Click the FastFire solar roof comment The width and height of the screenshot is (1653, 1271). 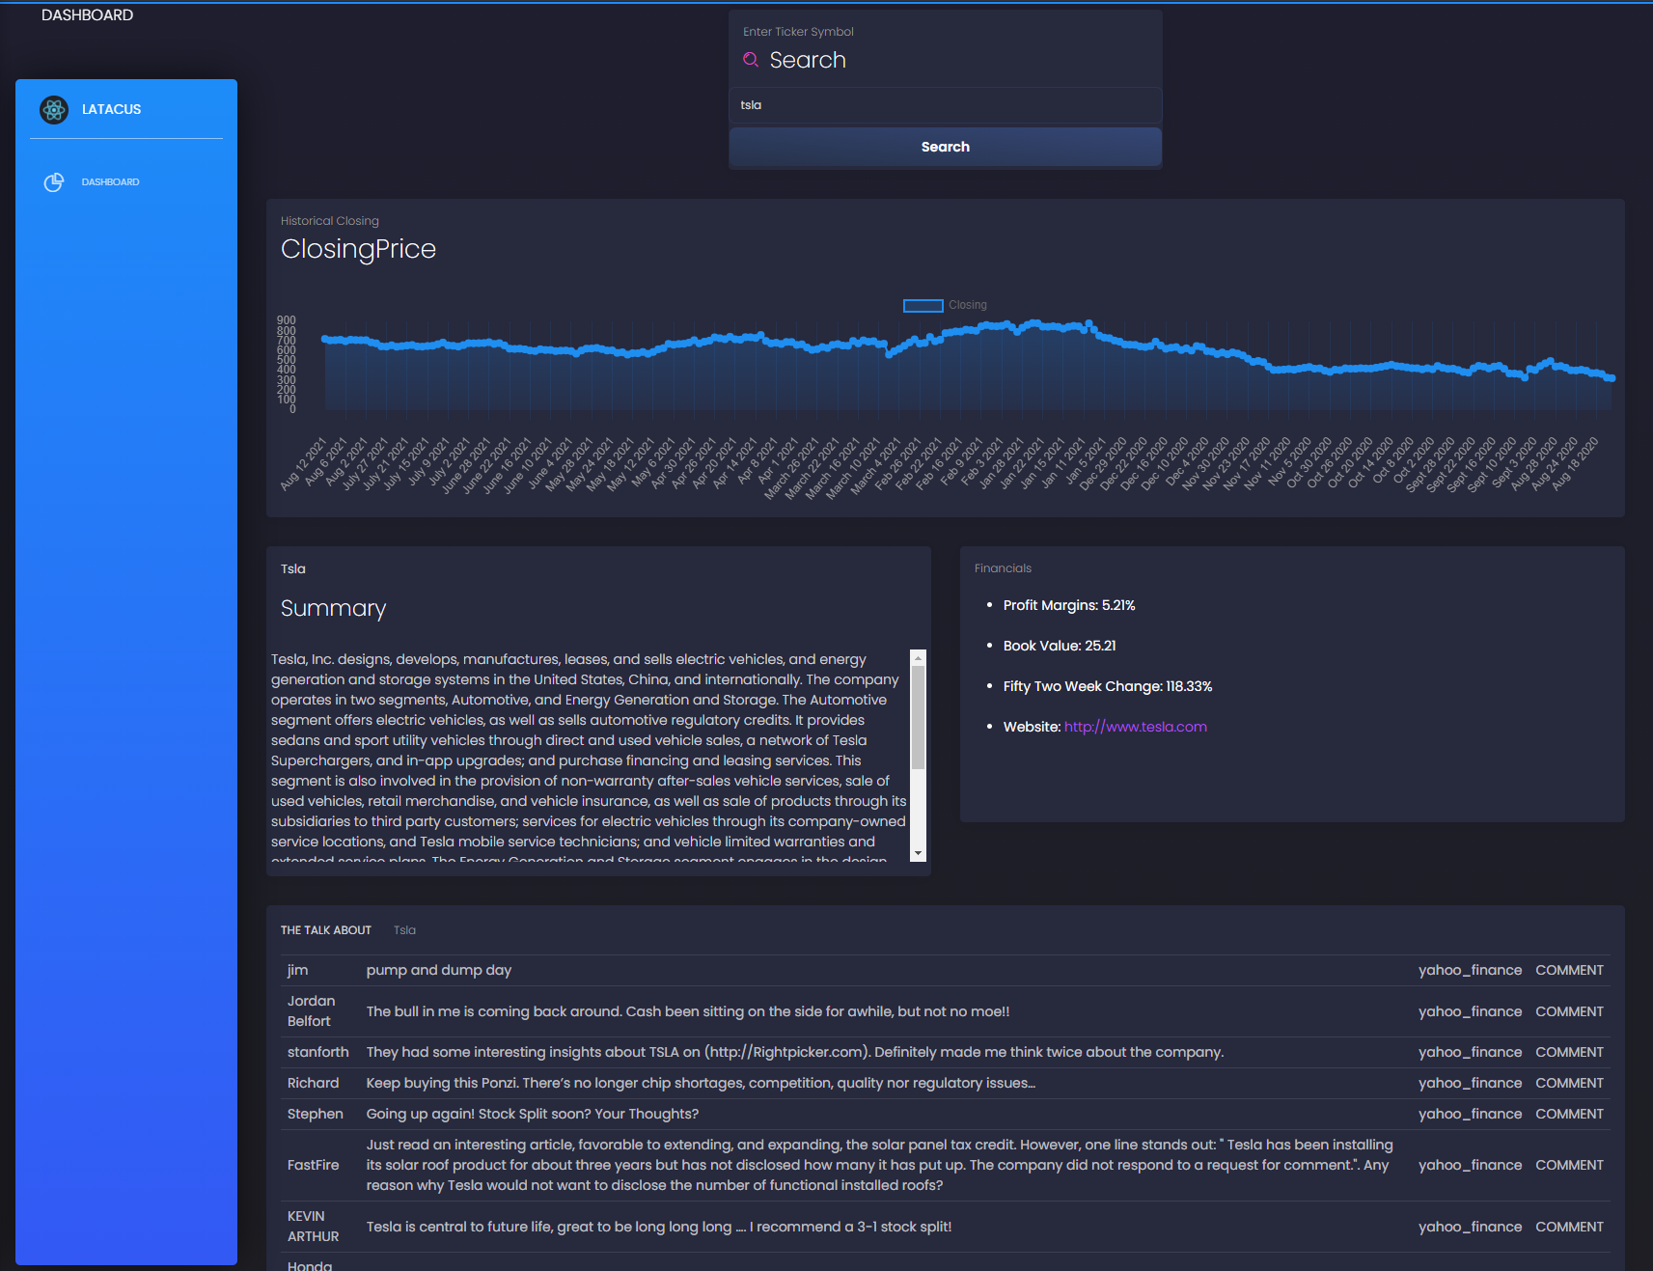880,1165
